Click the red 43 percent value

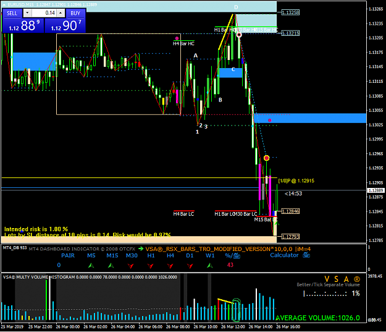coord(230,265)
